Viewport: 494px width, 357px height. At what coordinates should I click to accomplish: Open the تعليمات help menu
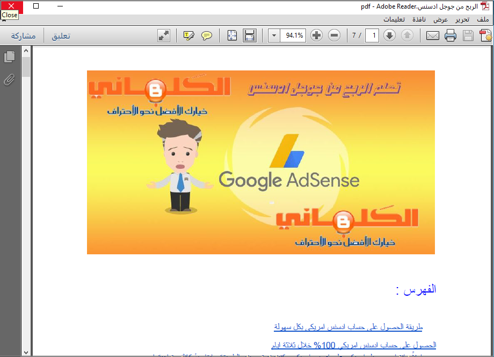(394, 19)
